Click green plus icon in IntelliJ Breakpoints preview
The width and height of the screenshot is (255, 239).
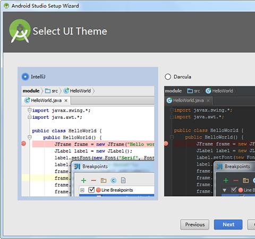point(83,181)
